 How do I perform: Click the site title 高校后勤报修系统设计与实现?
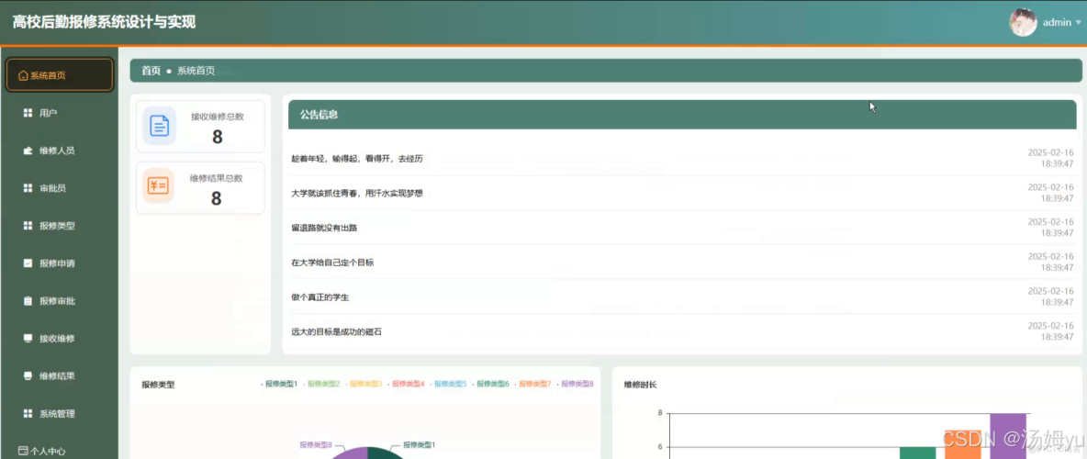(104, 22)
